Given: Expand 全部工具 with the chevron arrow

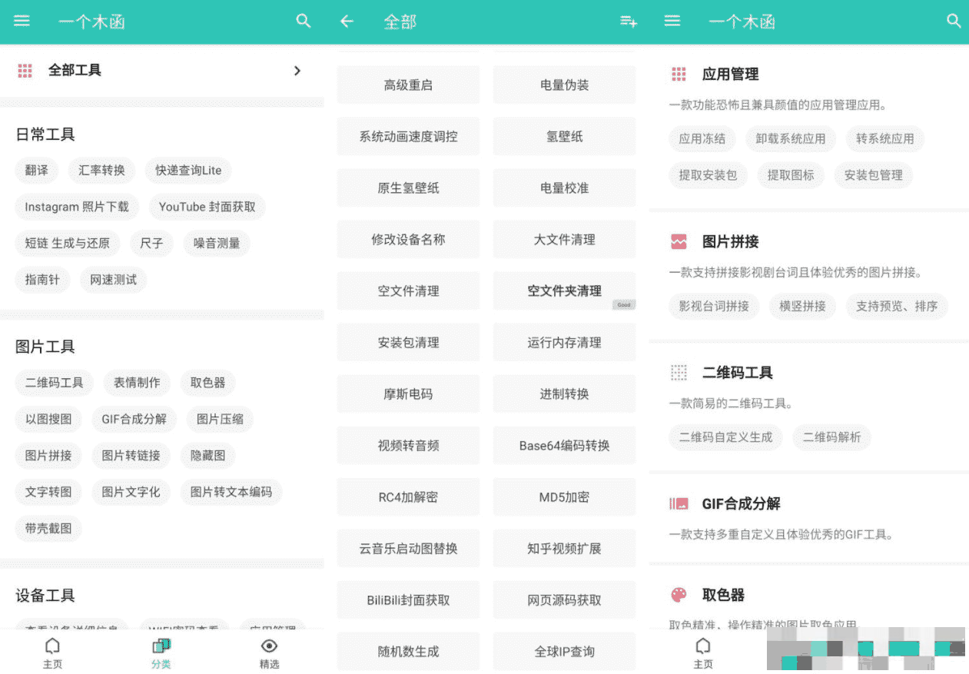Looking at the screenshot, I should click(297, 71).
